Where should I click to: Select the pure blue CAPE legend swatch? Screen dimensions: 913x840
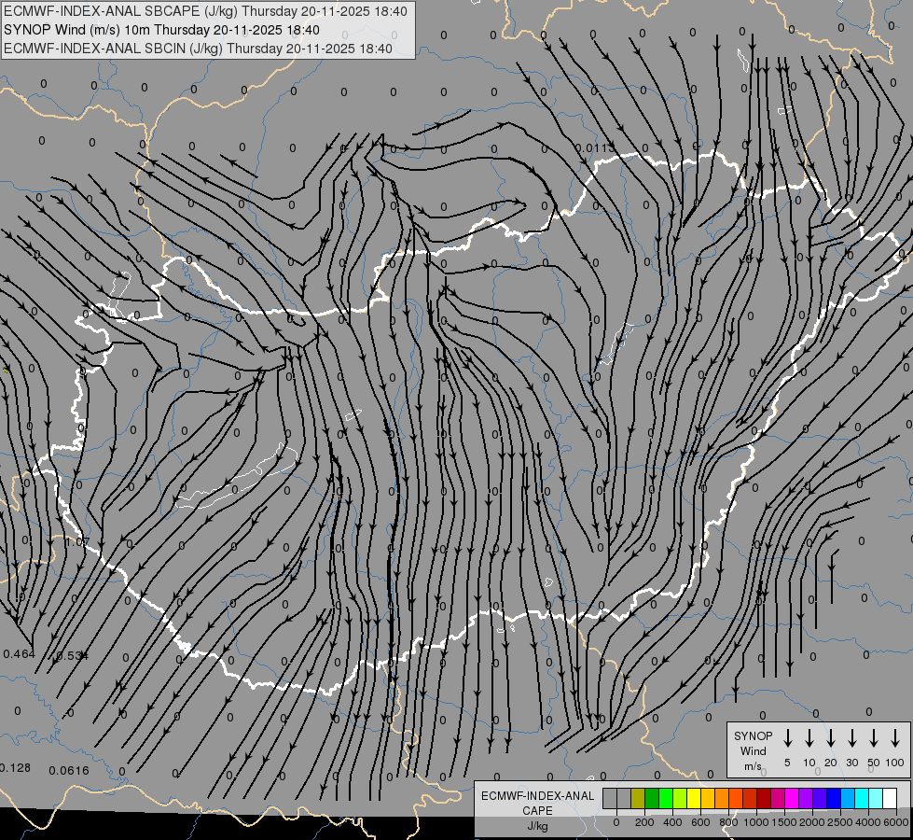click(x=833, y=798)
